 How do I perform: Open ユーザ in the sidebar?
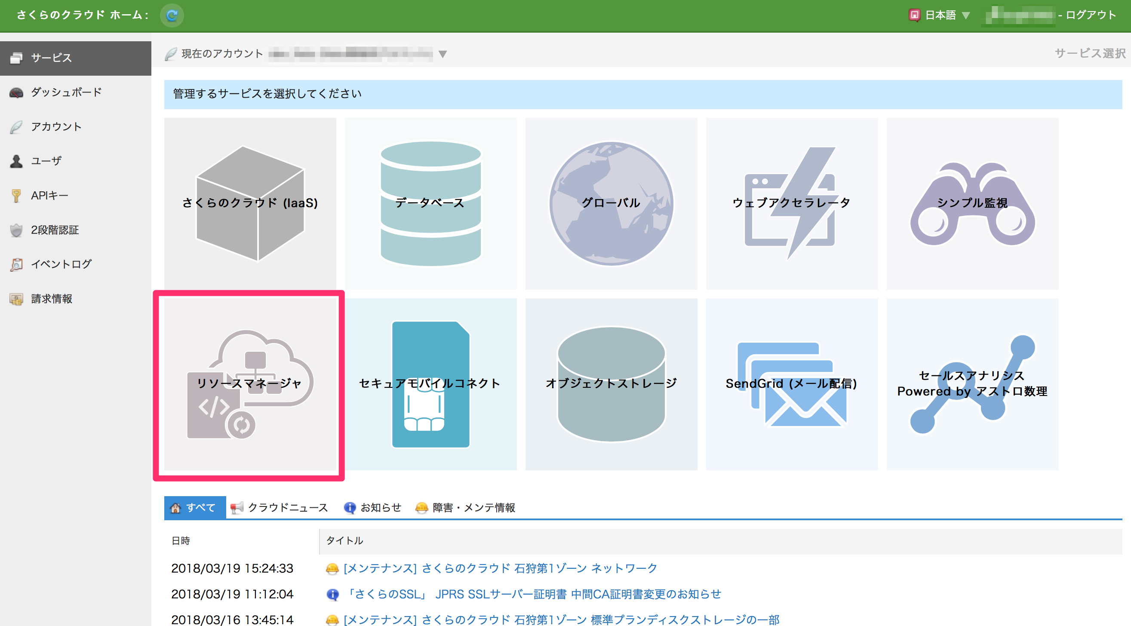click(x=76, y=161)
